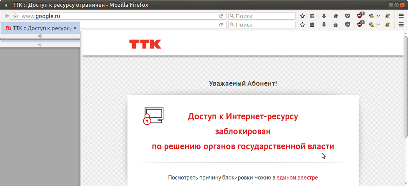
Task: Go back using the arrow button
Action: pyautogui.click(x=6, y=16)
